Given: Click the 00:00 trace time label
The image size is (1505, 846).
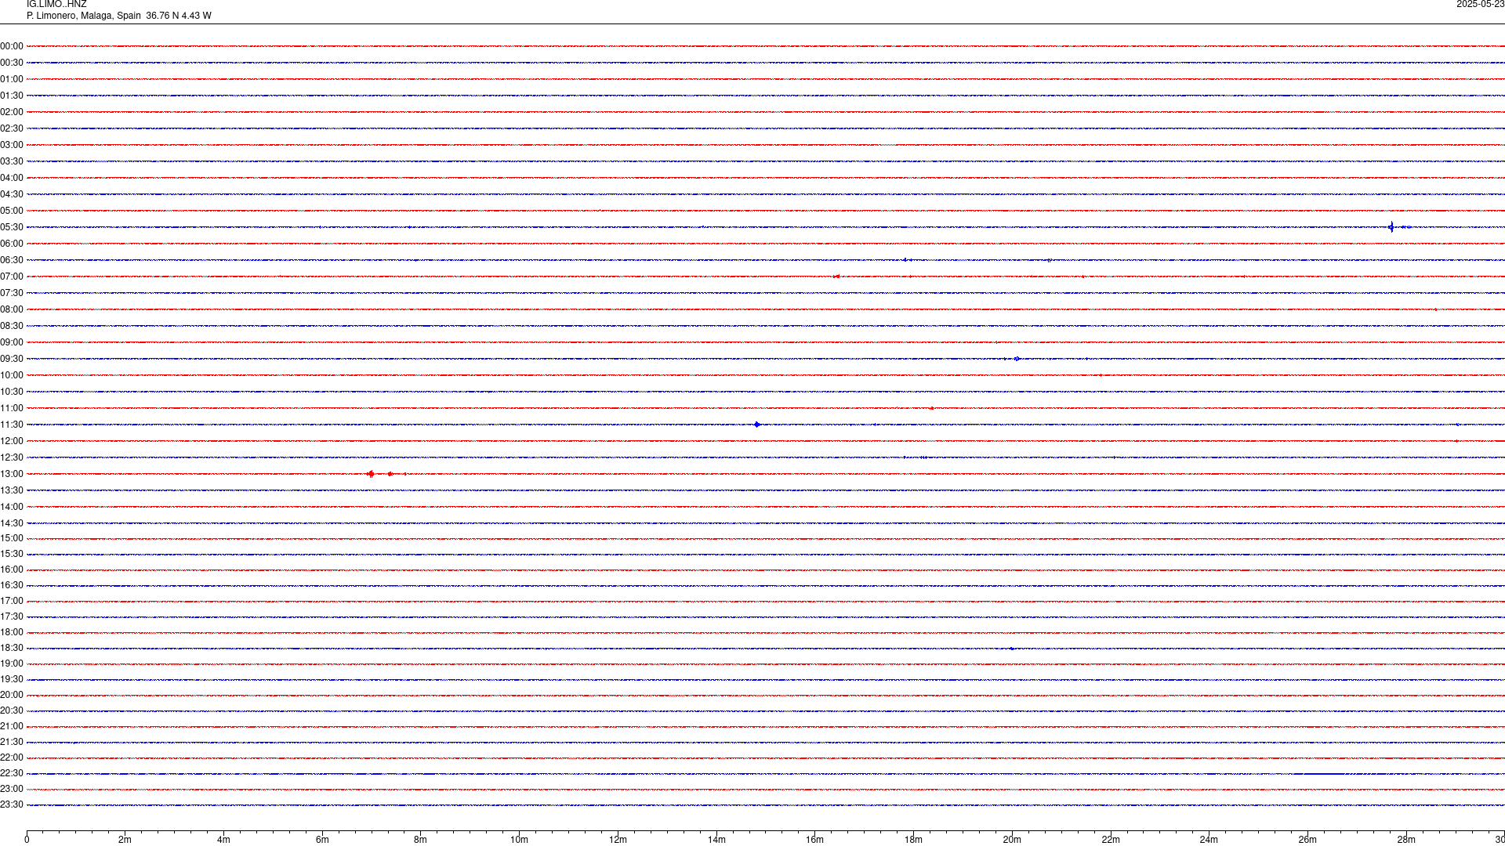Looking at the screenshot, I should click(x=12, y=46).
